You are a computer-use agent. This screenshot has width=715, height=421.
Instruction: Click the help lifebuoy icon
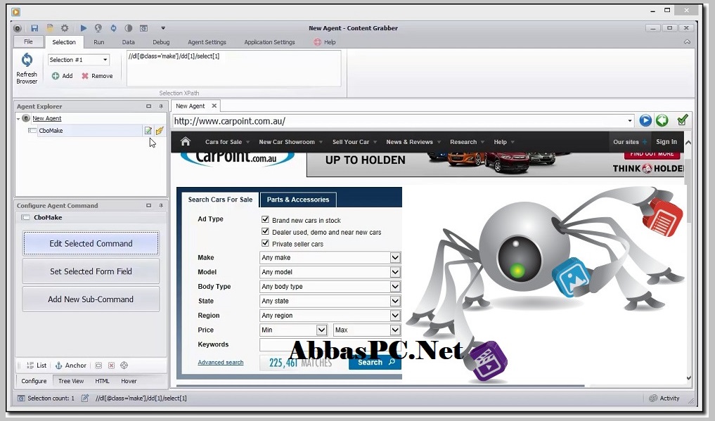(317, 42)
